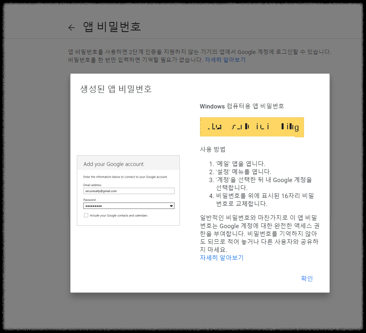Screen dimensions: 366x333
Task: Click the 사용 방법 heading
Action: pos(213,149)
